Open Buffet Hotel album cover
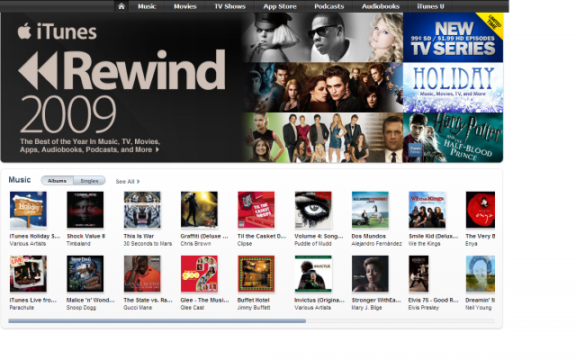Viewport: 576px width, 360px height. point(256,274)
